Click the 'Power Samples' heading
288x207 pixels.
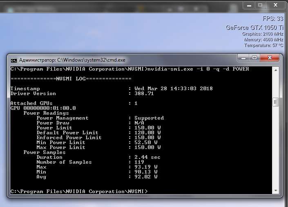45,152
